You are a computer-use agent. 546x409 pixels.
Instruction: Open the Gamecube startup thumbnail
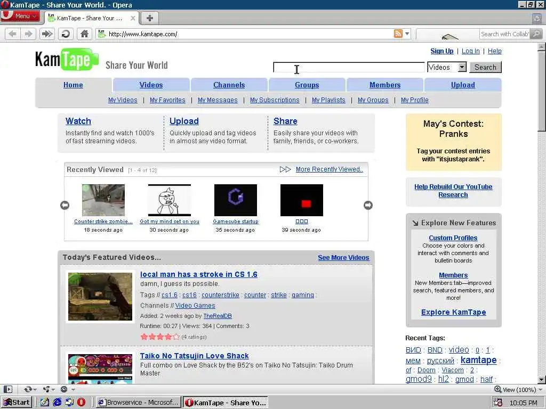(x=236, y=200)
